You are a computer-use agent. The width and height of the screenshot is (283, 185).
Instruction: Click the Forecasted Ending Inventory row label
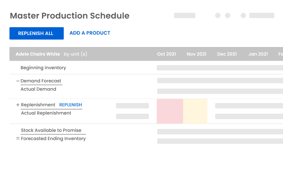53,139
